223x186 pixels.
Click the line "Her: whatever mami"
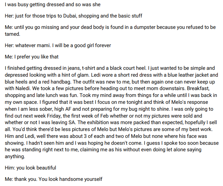tap(29, 45)
